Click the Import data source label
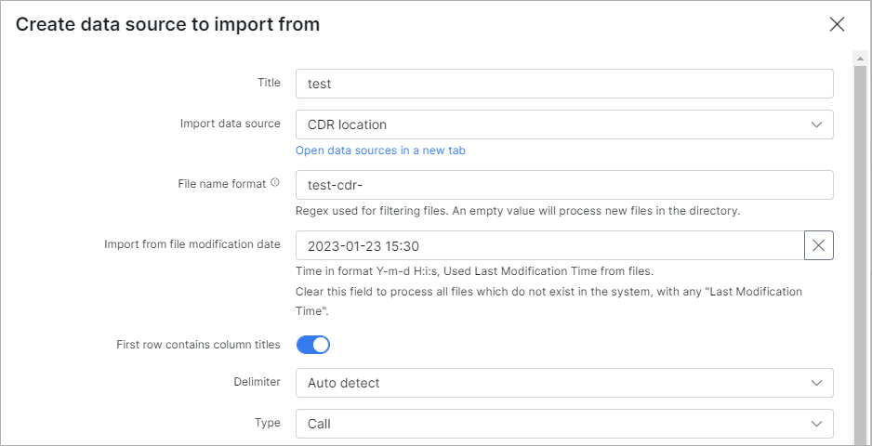 click(x=231, y=124)
